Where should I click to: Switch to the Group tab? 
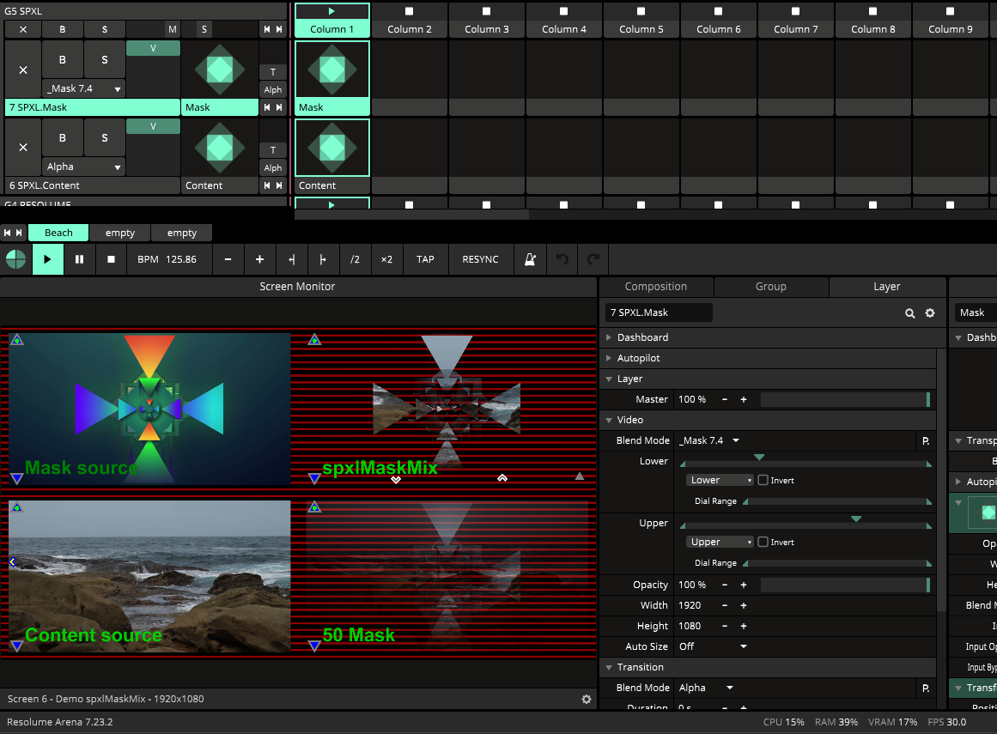pyautogui.click(x=770, y=287)
